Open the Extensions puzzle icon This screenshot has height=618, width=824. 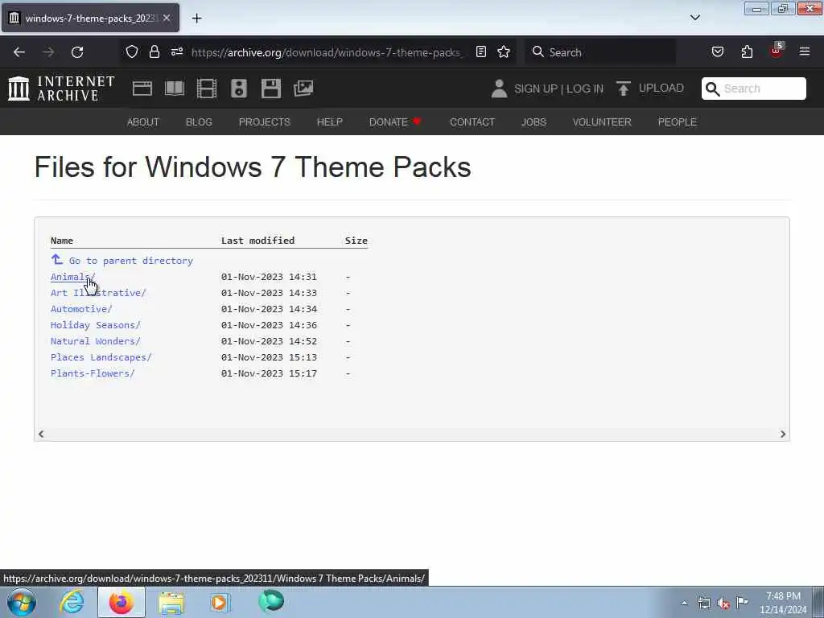tap(747, 51)
